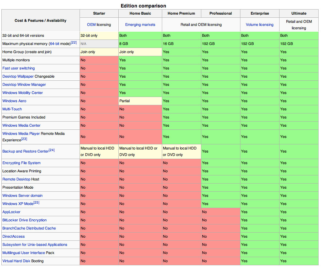The image size is (321, 268).
Task: Open the OEM licensing link under Starter
Action: tap(91, 25)
